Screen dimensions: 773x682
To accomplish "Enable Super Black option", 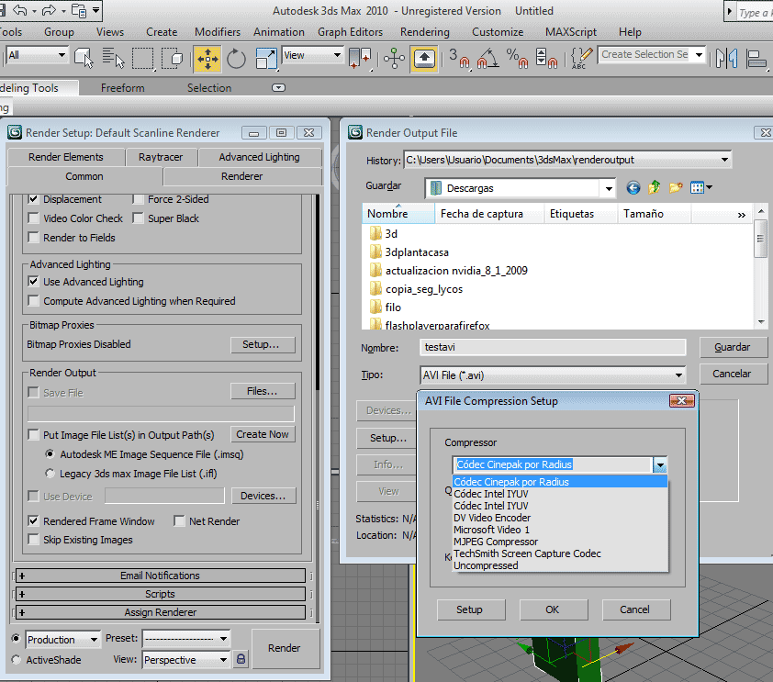I will [139, 218].
